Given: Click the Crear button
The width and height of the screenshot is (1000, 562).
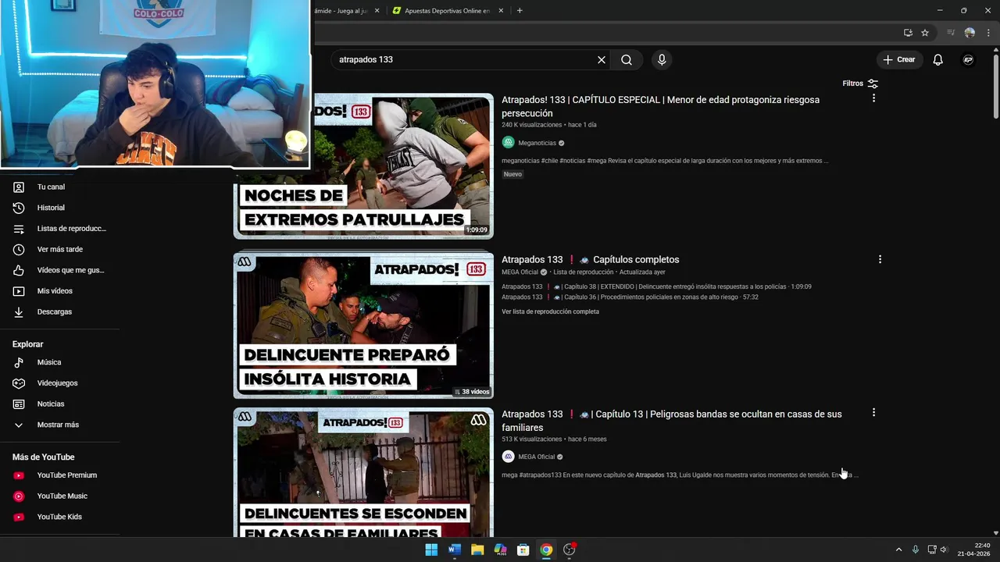Looking at the screenshot, I should coord(899,60).
